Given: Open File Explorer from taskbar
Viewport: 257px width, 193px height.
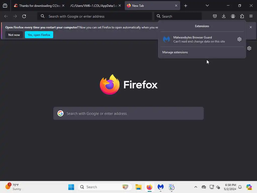Looking at the screenshot, I should point(139,187).
